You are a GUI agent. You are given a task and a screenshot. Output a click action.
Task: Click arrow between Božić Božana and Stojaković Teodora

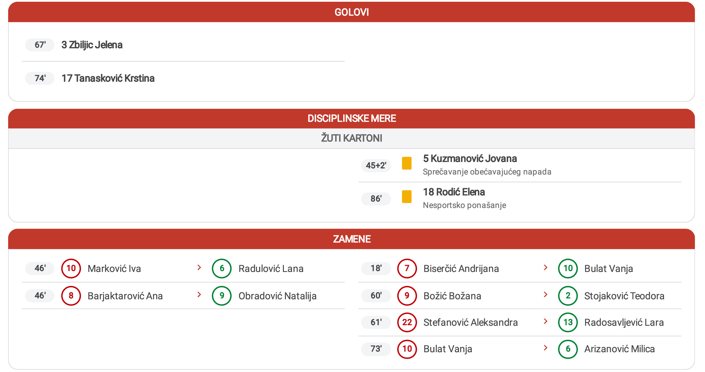click(546, 295)
